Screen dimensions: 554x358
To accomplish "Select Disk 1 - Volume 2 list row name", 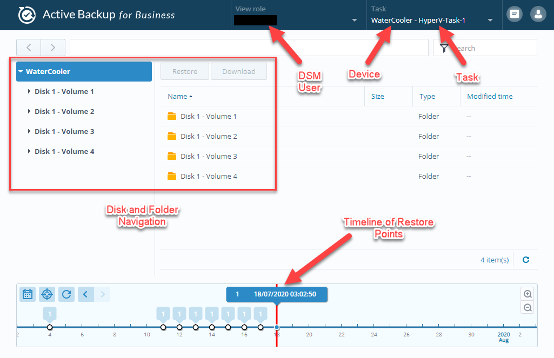I will click(x=209, y=136).
